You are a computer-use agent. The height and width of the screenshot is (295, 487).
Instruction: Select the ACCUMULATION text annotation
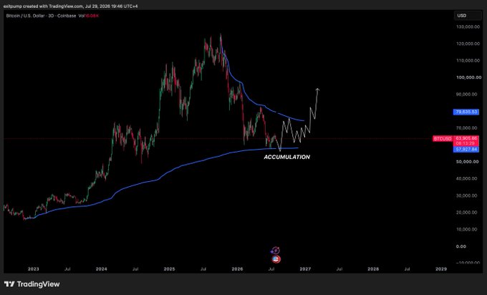(x=287, y=157)
